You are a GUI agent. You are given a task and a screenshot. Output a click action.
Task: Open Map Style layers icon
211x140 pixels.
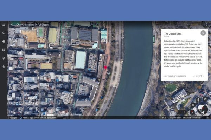point(4,66)
